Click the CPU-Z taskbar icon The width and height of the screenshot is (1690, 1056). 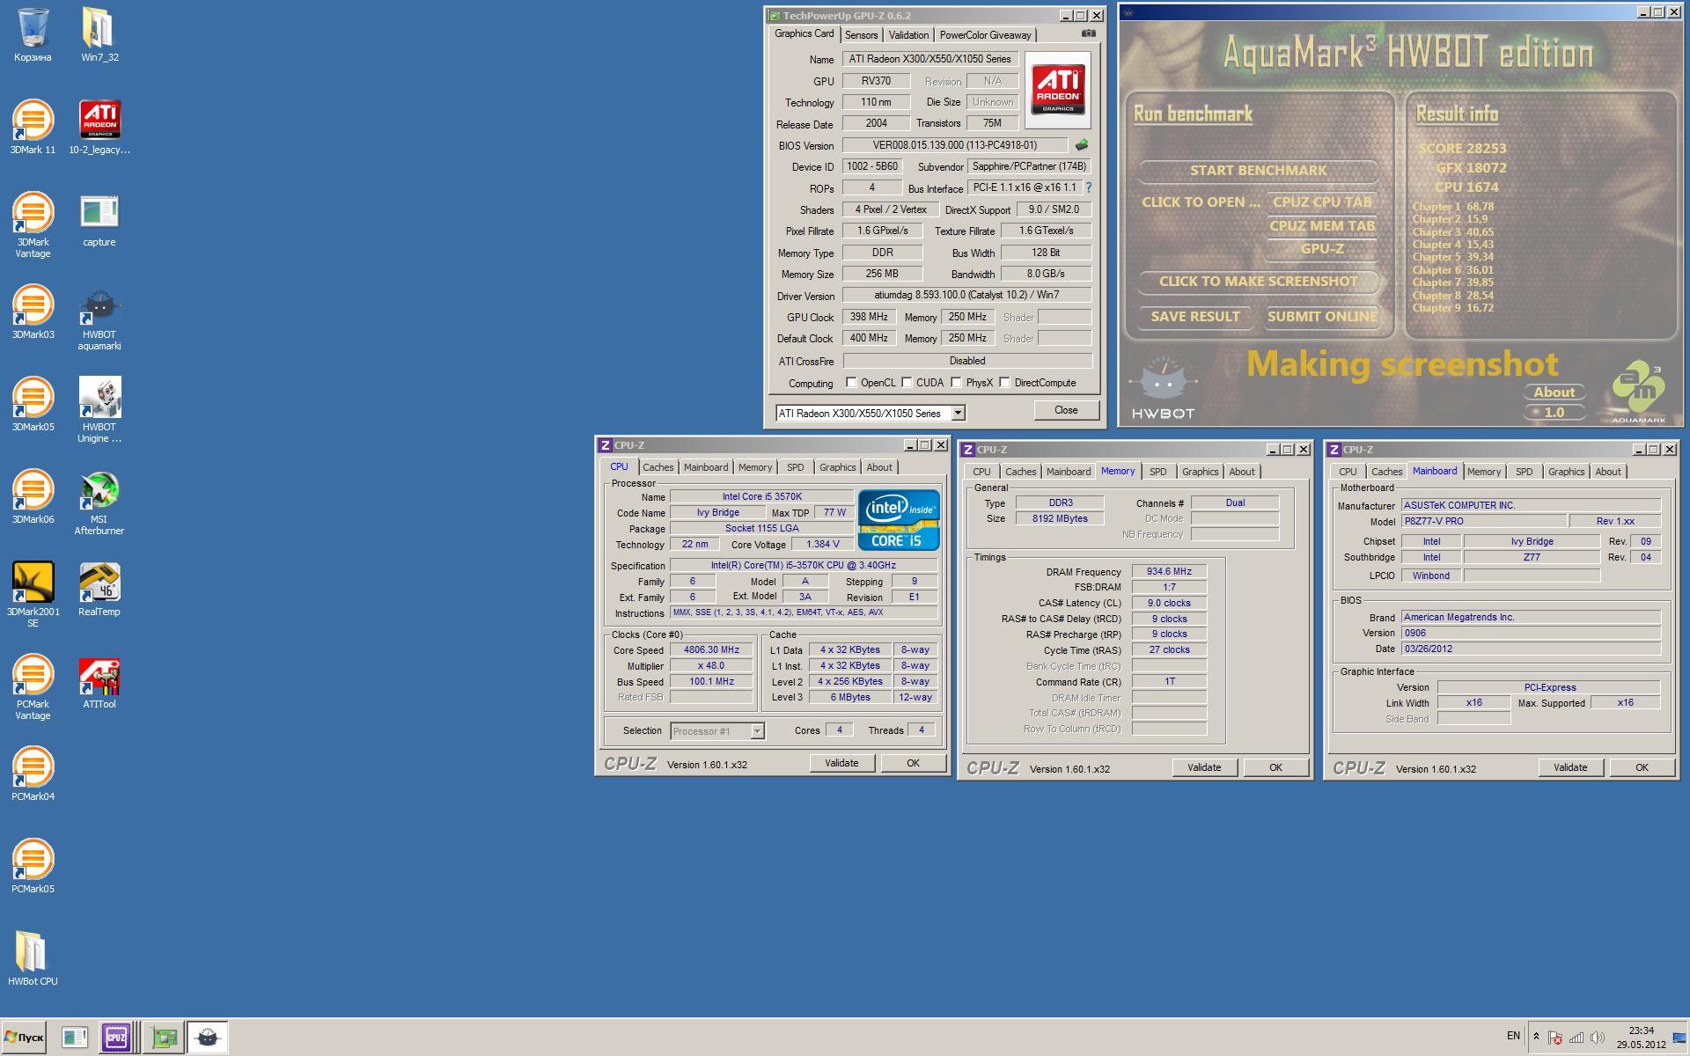(116, 1038)
